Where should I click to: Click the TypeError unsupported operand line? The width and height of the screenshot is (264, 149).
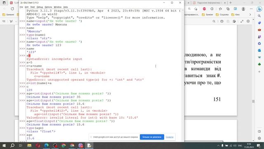click(85, 80)
